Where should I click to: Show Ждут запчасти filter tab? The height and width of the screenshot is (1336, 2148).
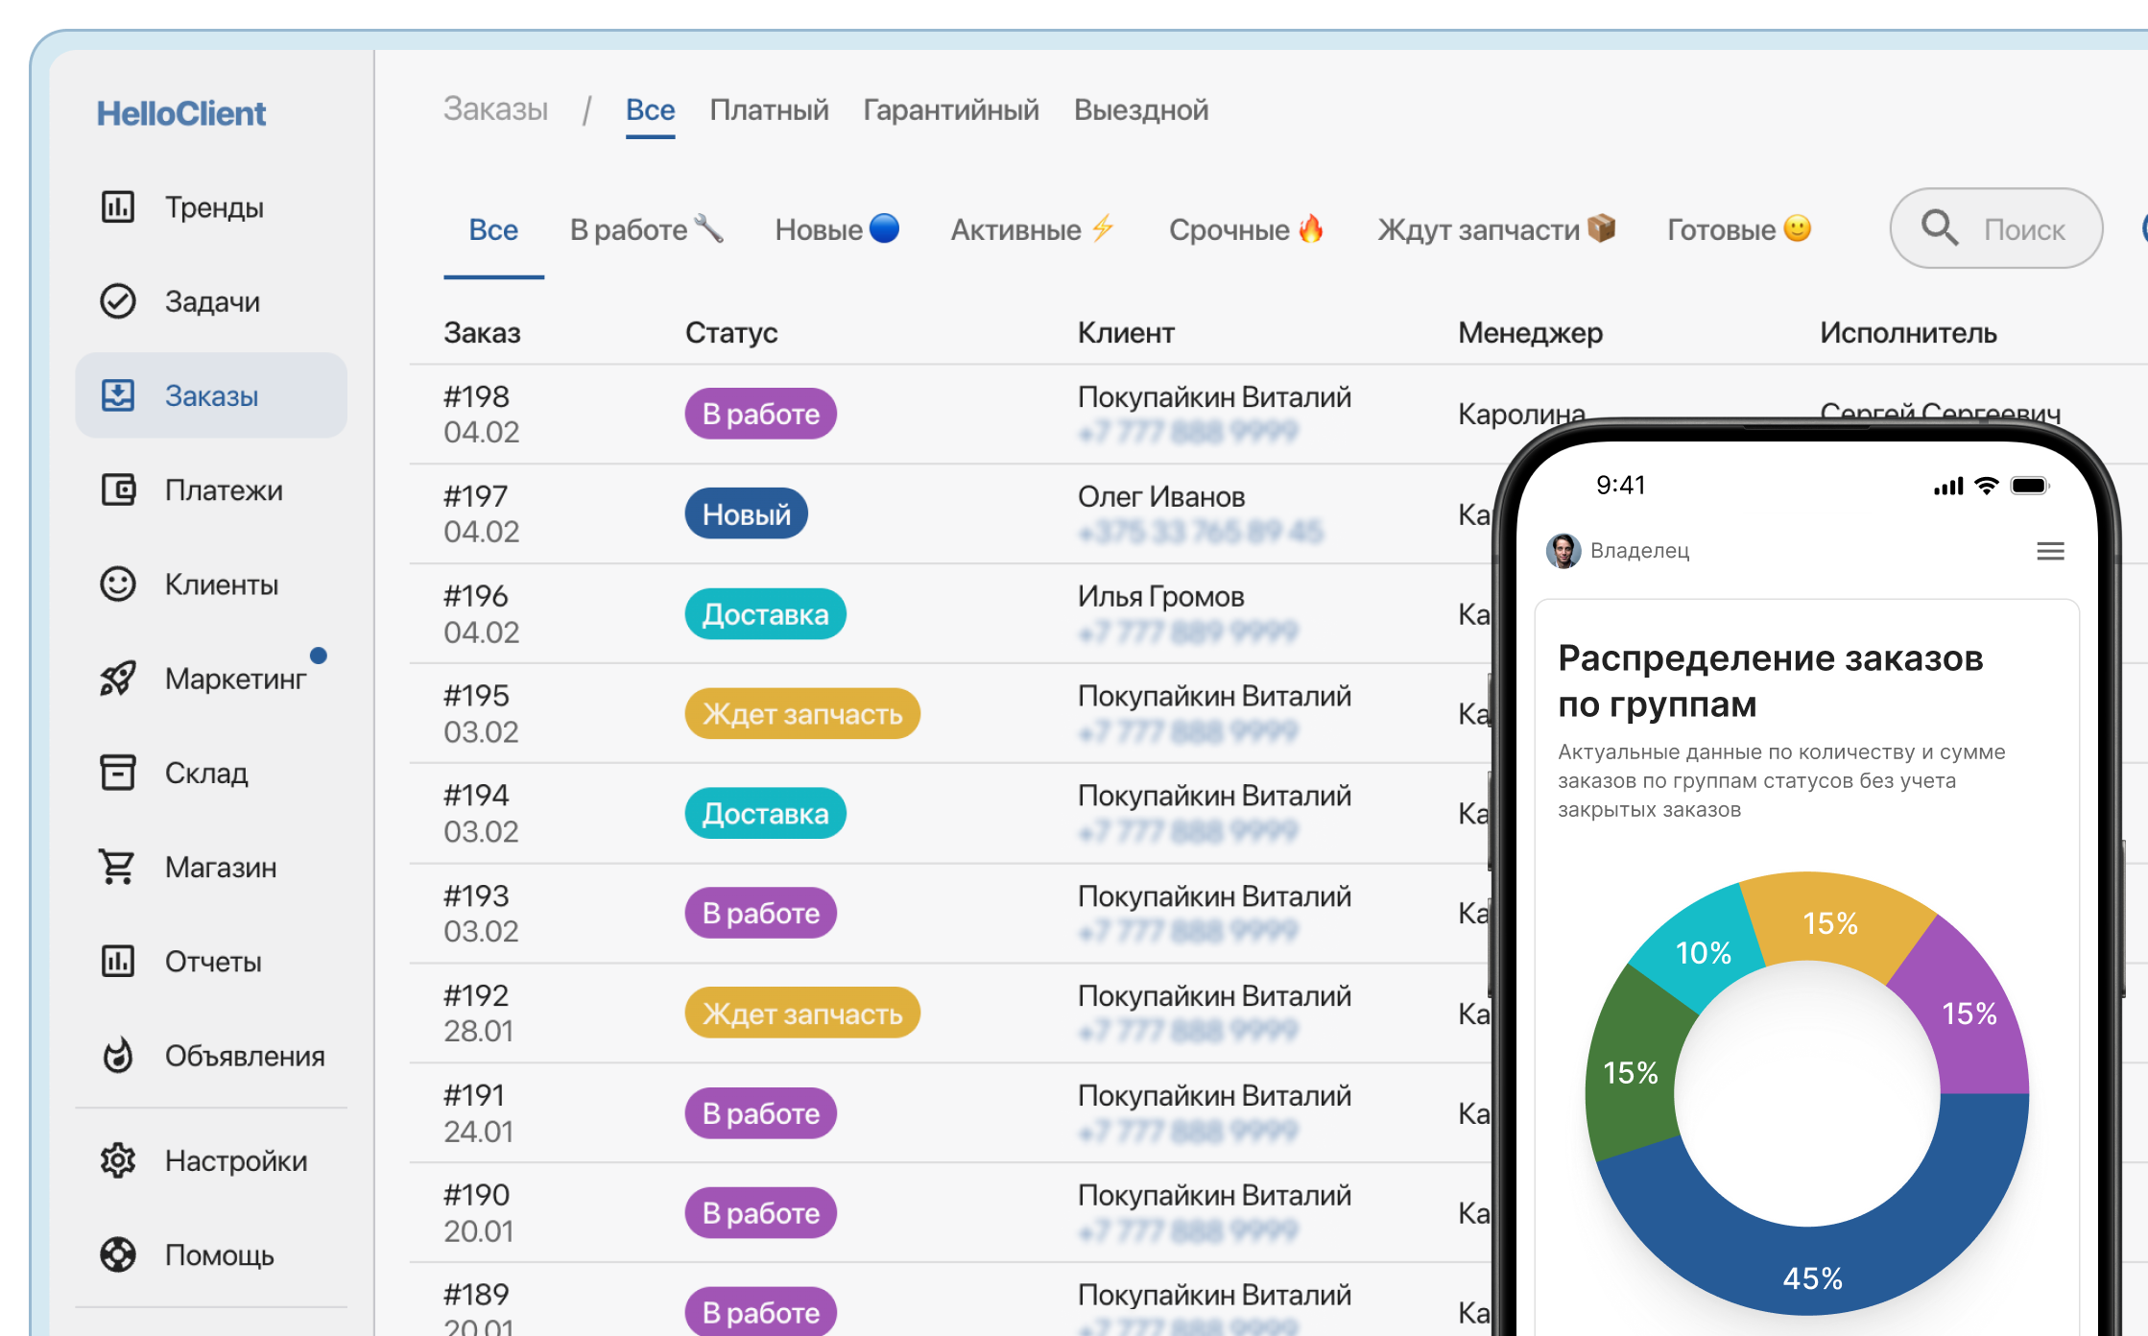coord(1495,229)
